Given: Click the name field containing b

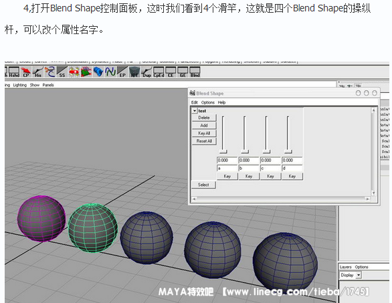Looking at the screenshot, I should coord(249,168).
